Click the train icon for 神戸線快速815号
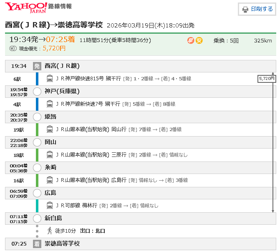280x251 pixels. 50,78
